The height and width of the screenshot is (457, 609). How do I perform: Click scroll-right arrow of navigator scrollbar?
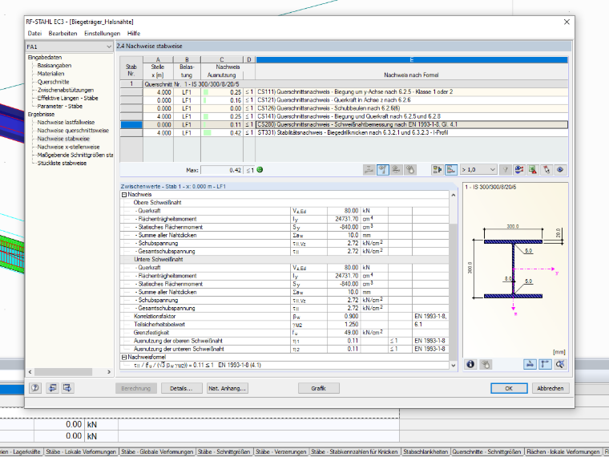109,372
